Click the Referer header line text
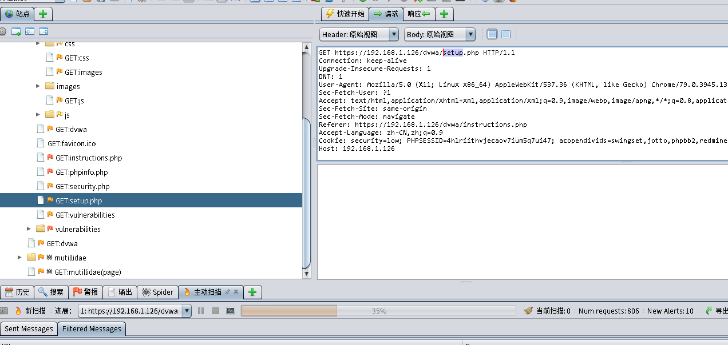728x345 pixels. (423, 125)
